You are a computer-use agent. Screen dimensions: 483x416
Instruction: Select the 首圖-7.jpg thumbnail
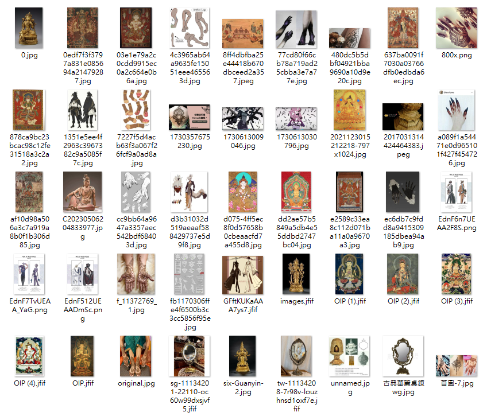(457, 366)
